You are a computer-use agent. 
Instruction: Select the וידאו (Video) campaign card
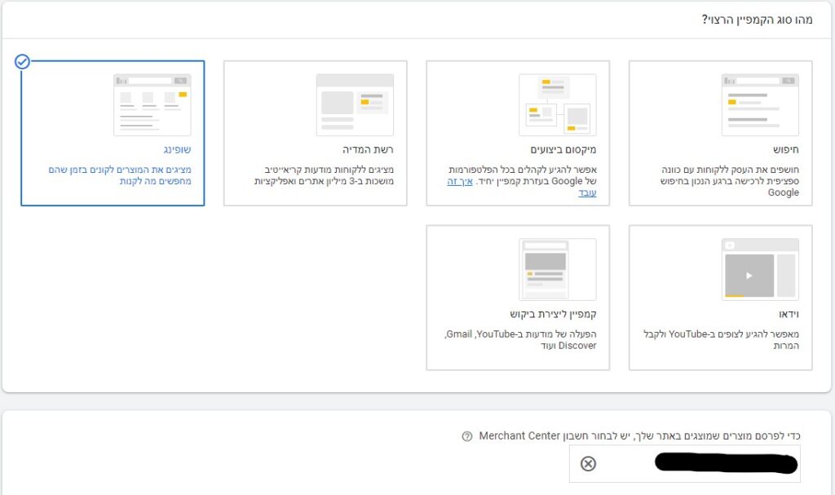pyautogui.click(x=721, y=298)
